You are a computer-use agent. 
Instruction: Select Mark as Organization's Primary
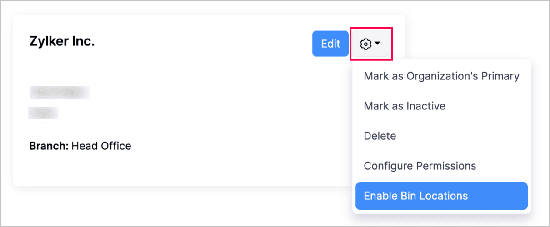click(441, 76)
